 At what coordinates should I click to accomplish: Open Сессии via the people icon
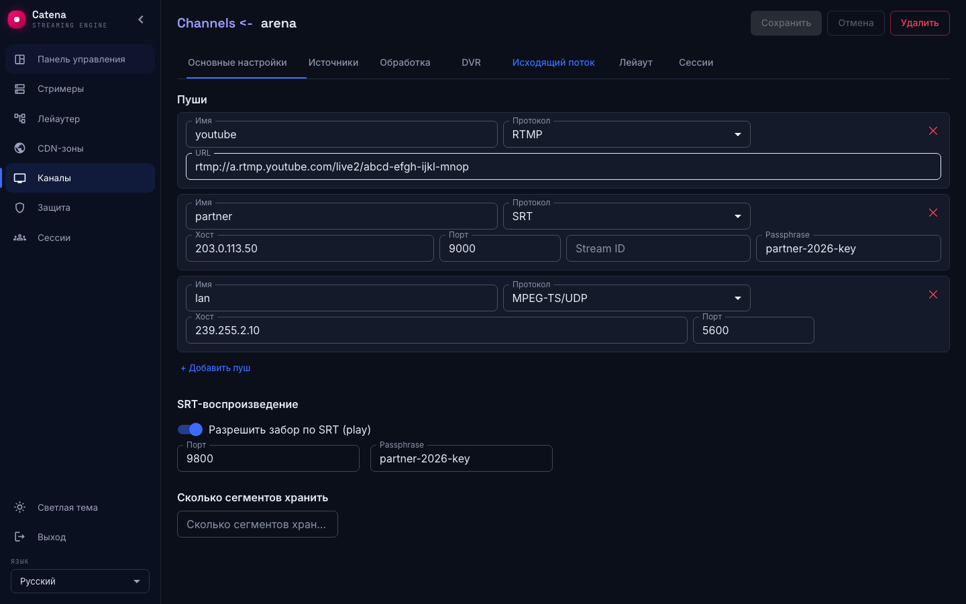(20, 238)
